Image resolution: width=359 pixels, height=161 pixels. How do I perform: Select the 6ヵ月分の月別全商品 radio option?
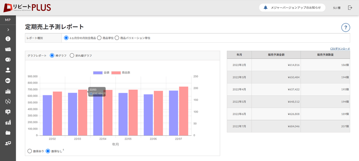(x=66, y=38)
